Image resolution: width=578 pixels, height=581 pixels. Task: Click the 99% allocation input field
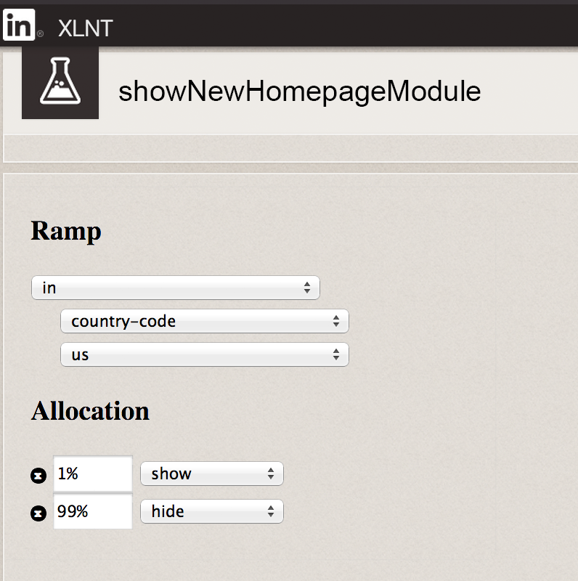coord(93,512)
